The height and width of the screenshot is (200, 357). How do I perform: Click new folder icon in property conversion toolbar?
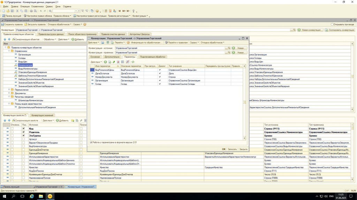73,120
